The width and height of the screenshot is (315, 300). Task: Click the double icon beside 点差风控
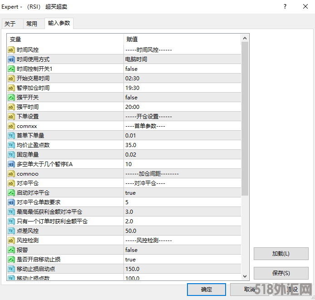11,231
